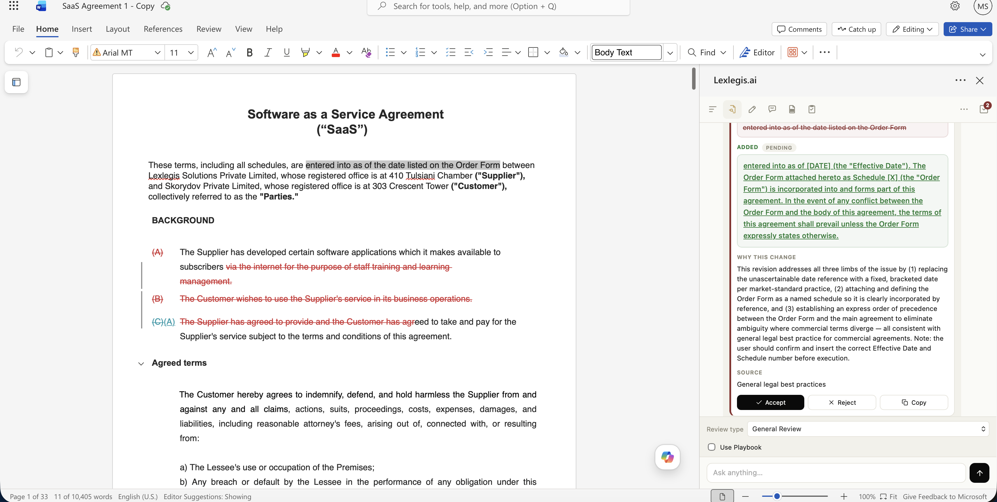Screen dimensions: 997x502
Task: Open the Review type dropdown
Action: pos(868,429)
